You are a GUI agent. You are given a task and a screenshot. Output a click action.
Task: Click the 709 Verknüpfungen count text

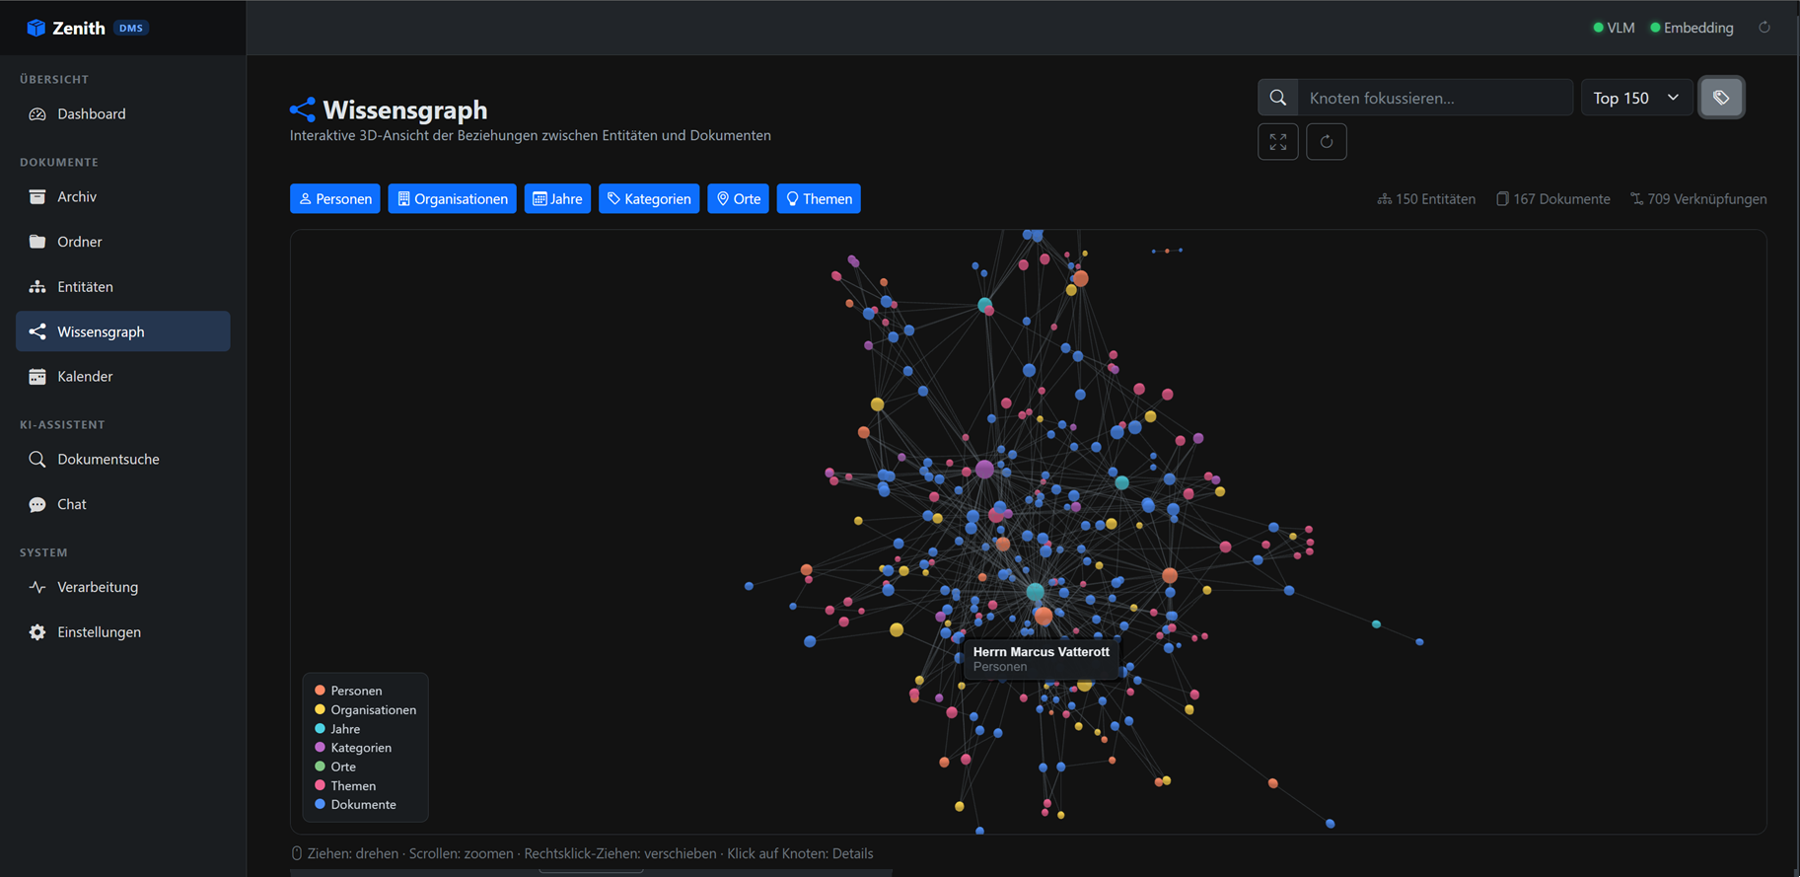point(1707,199)
